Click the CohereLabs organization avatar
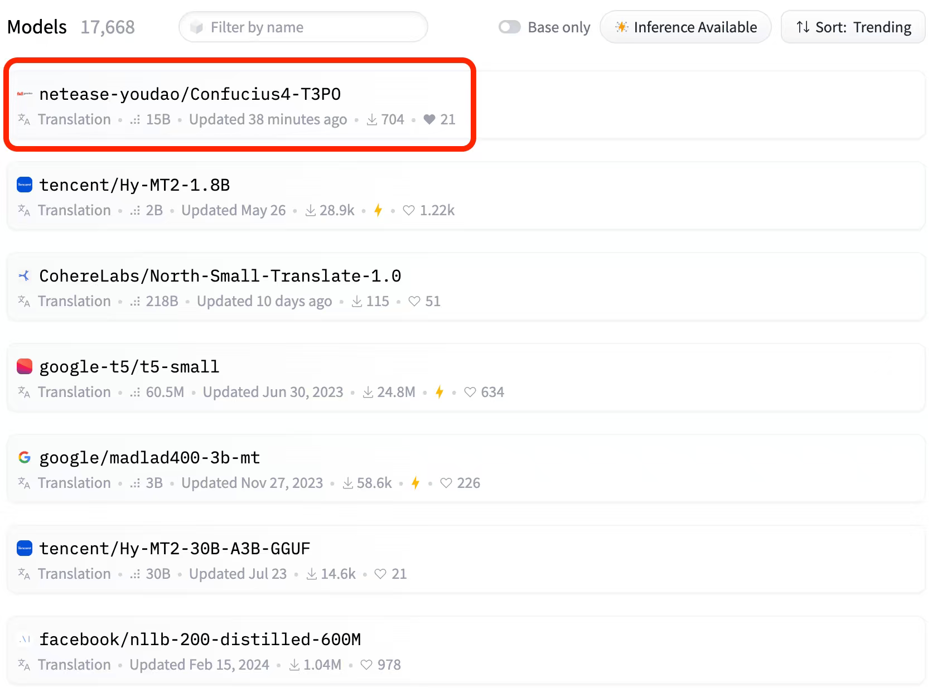 point(25,275)
